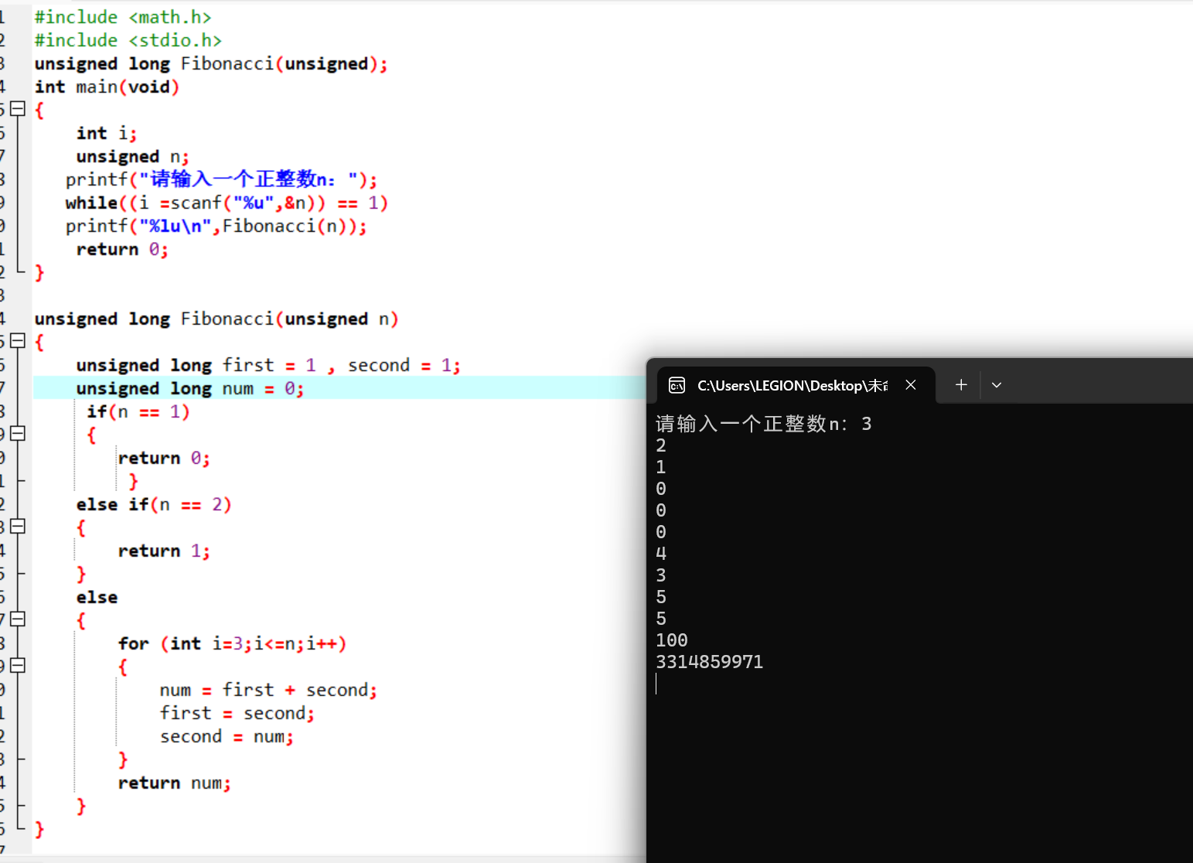1193x863 pixels.
Task: Click the printf("%lu\n",Fibonacci(n)) line
Action: click(x=216, y=226)
